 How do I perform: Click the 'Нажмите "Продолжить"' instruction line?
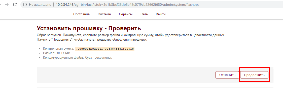pyautogui.click(x=92, y=40)
